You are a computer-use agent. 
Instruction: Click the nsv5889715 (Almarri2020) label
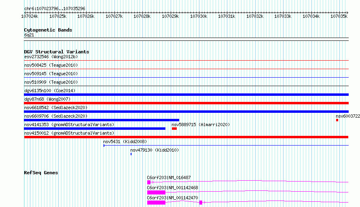(x=201, y=125)
